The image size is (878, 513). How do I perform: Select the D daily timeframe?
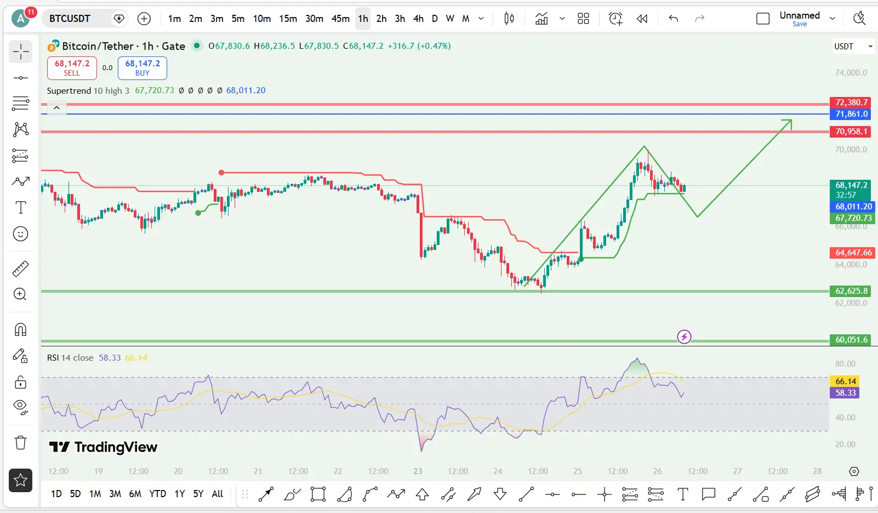435,19
